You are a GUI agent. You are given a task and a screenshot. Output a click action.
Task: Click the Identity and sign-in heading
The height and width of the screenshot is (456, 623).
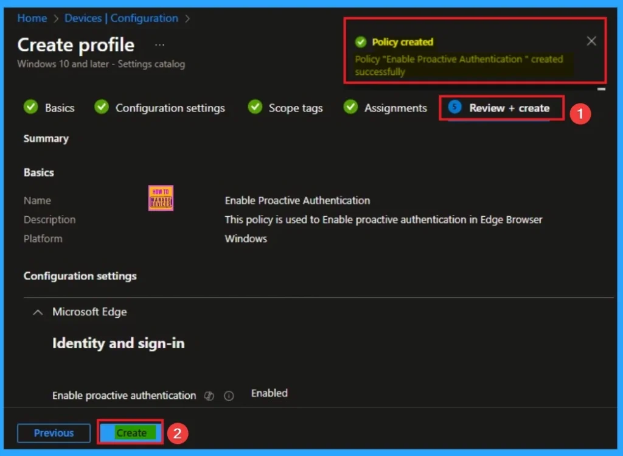tap(119, 343)
